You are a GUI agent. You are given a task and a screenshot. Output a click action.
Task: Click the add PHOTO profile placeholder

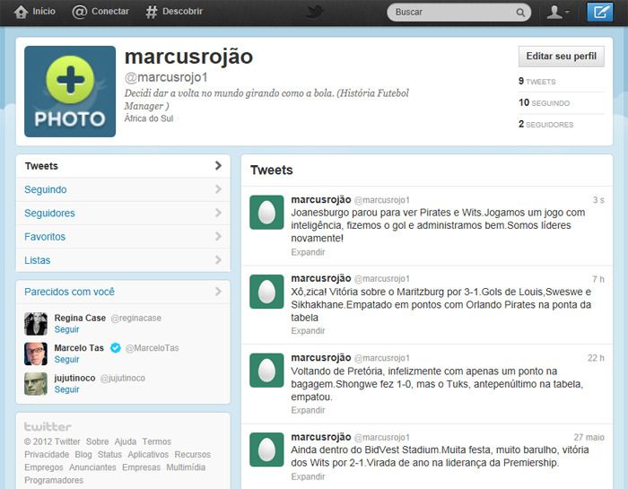click(70, 92)
